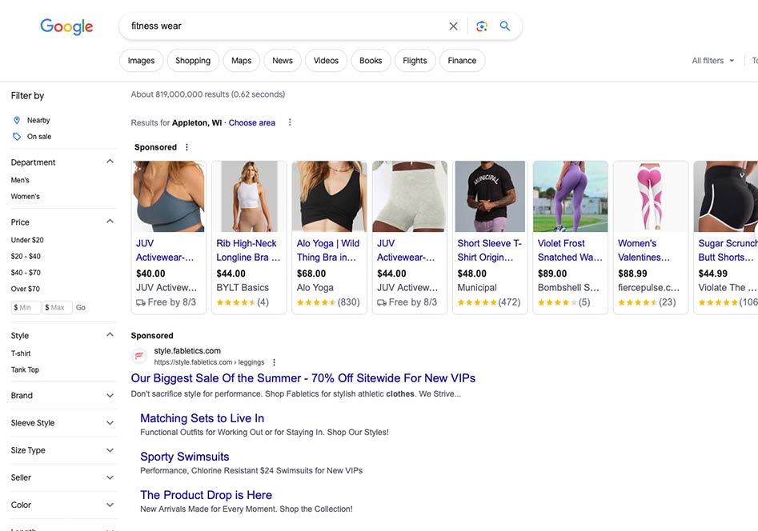Open three-dot menu beside Fabletics URL
The image size is (758, 531).
(274, 362)
